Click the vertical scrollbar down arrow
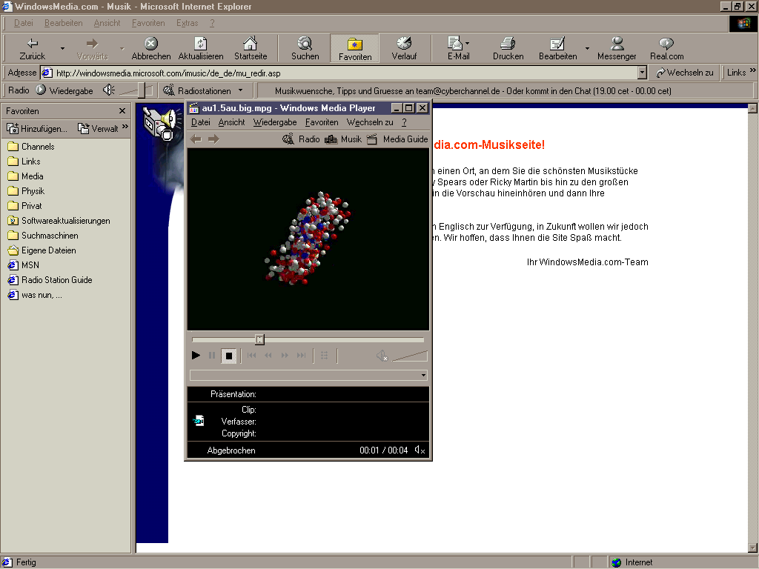The width and height of the screenshot is (759, 569). pos(752,548)
